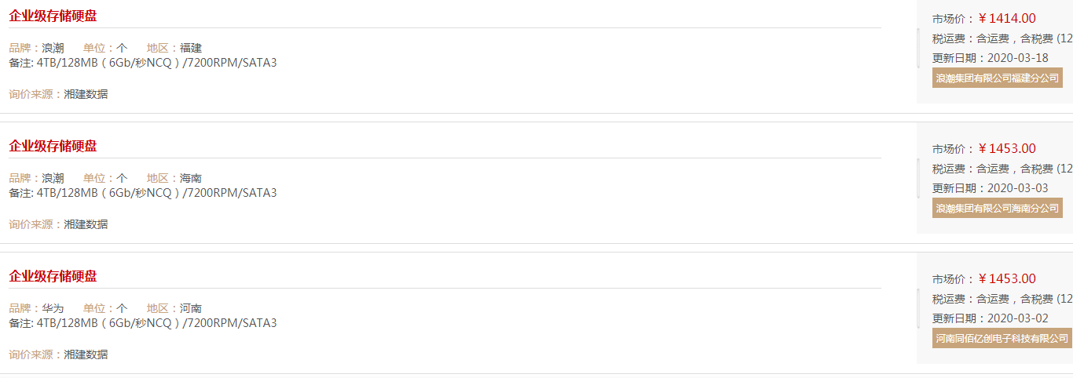Select the ¥1453.00 price in 海南 listing
Image resolution: width=1073 pixels, height=378 pixels.
1007,148
